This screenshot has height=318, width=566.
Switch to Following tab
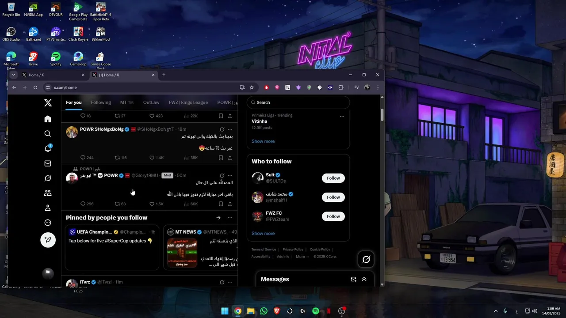(101, 102)
